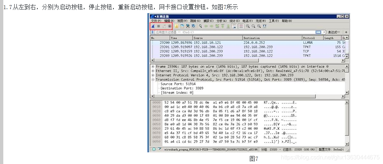Save the capture file
Screen dimensions: 383x164
[x=182, y=26]
